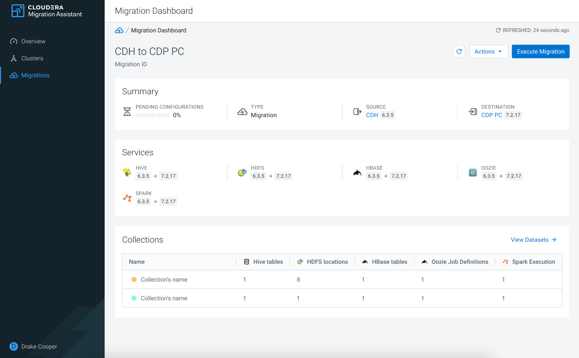Click the HBase orca service icon
Viewport: 579px width, 358px height.
click(357, 173)
